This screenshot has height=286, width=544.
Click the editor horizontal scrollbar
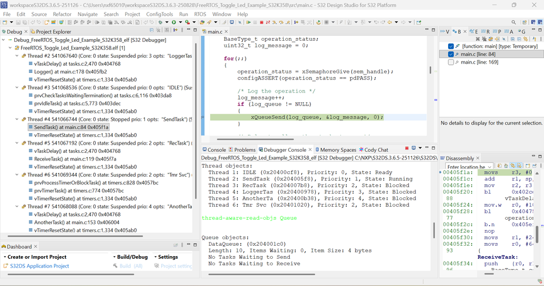pyautogui.click(x=255, y=139)
